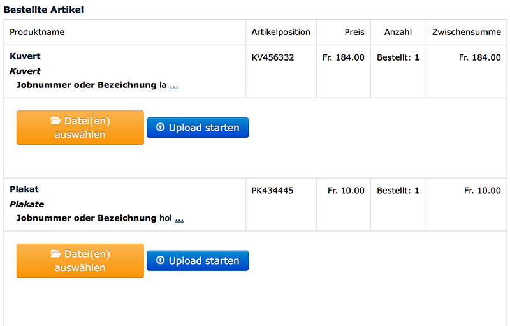The height and width of the screenshot is (326, 510).
Task: Click the Preis column header
Action: (354, 32)
